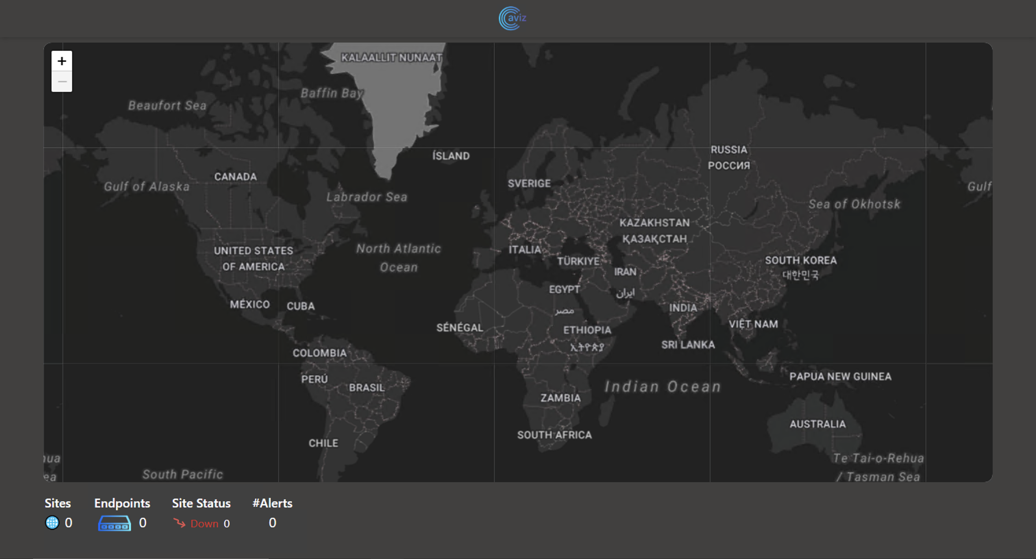
Task: Click the alerts count zero value
Action: 272,523
